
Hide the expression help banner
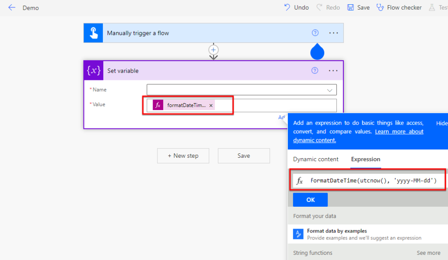click(x=442, y=123)
